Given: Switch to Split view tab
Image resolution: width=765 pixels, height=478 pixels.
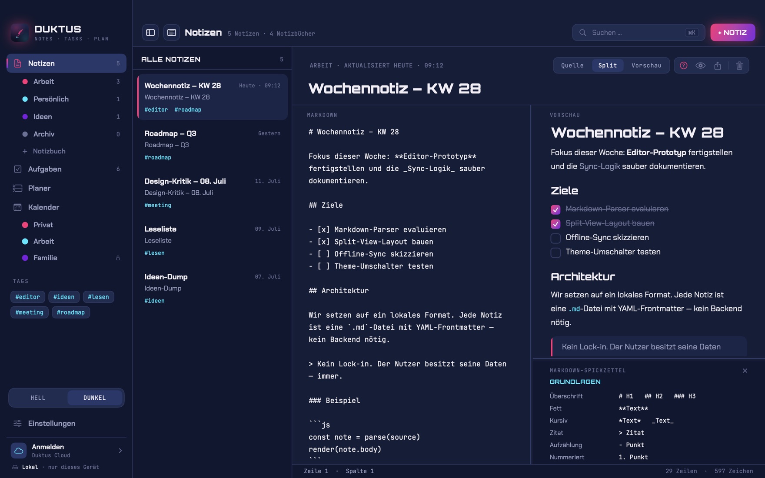Looking at the screenshot, I should 608,66.
